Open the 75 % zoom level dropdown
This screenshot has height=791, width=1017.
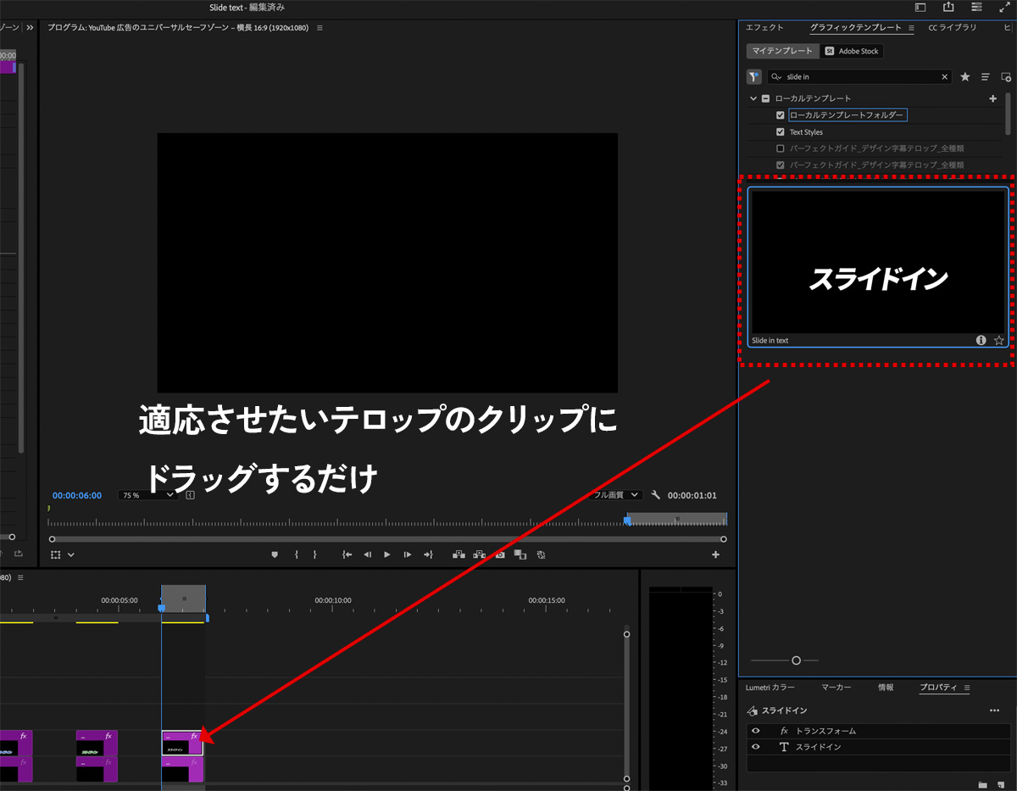click(x=147, y=495)
